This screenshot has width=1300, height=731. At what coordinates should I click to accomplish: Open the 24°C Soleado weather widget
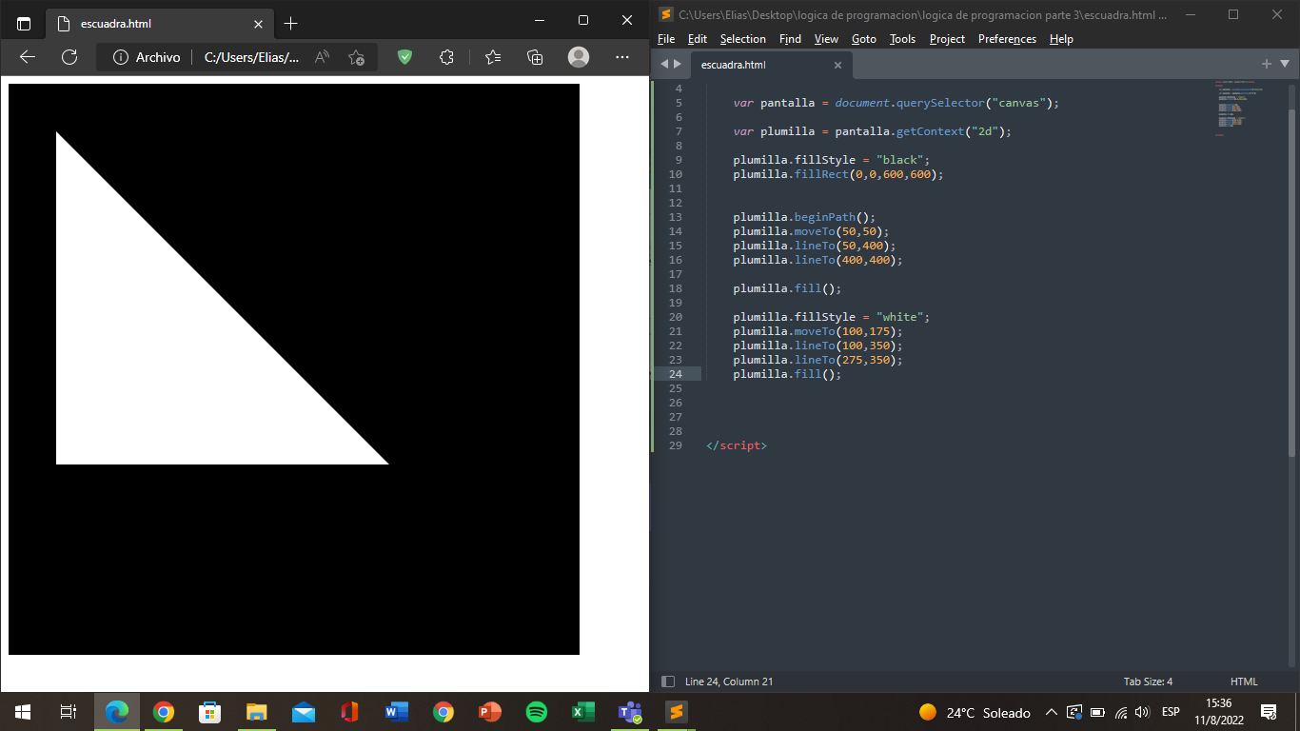(975, 712)
